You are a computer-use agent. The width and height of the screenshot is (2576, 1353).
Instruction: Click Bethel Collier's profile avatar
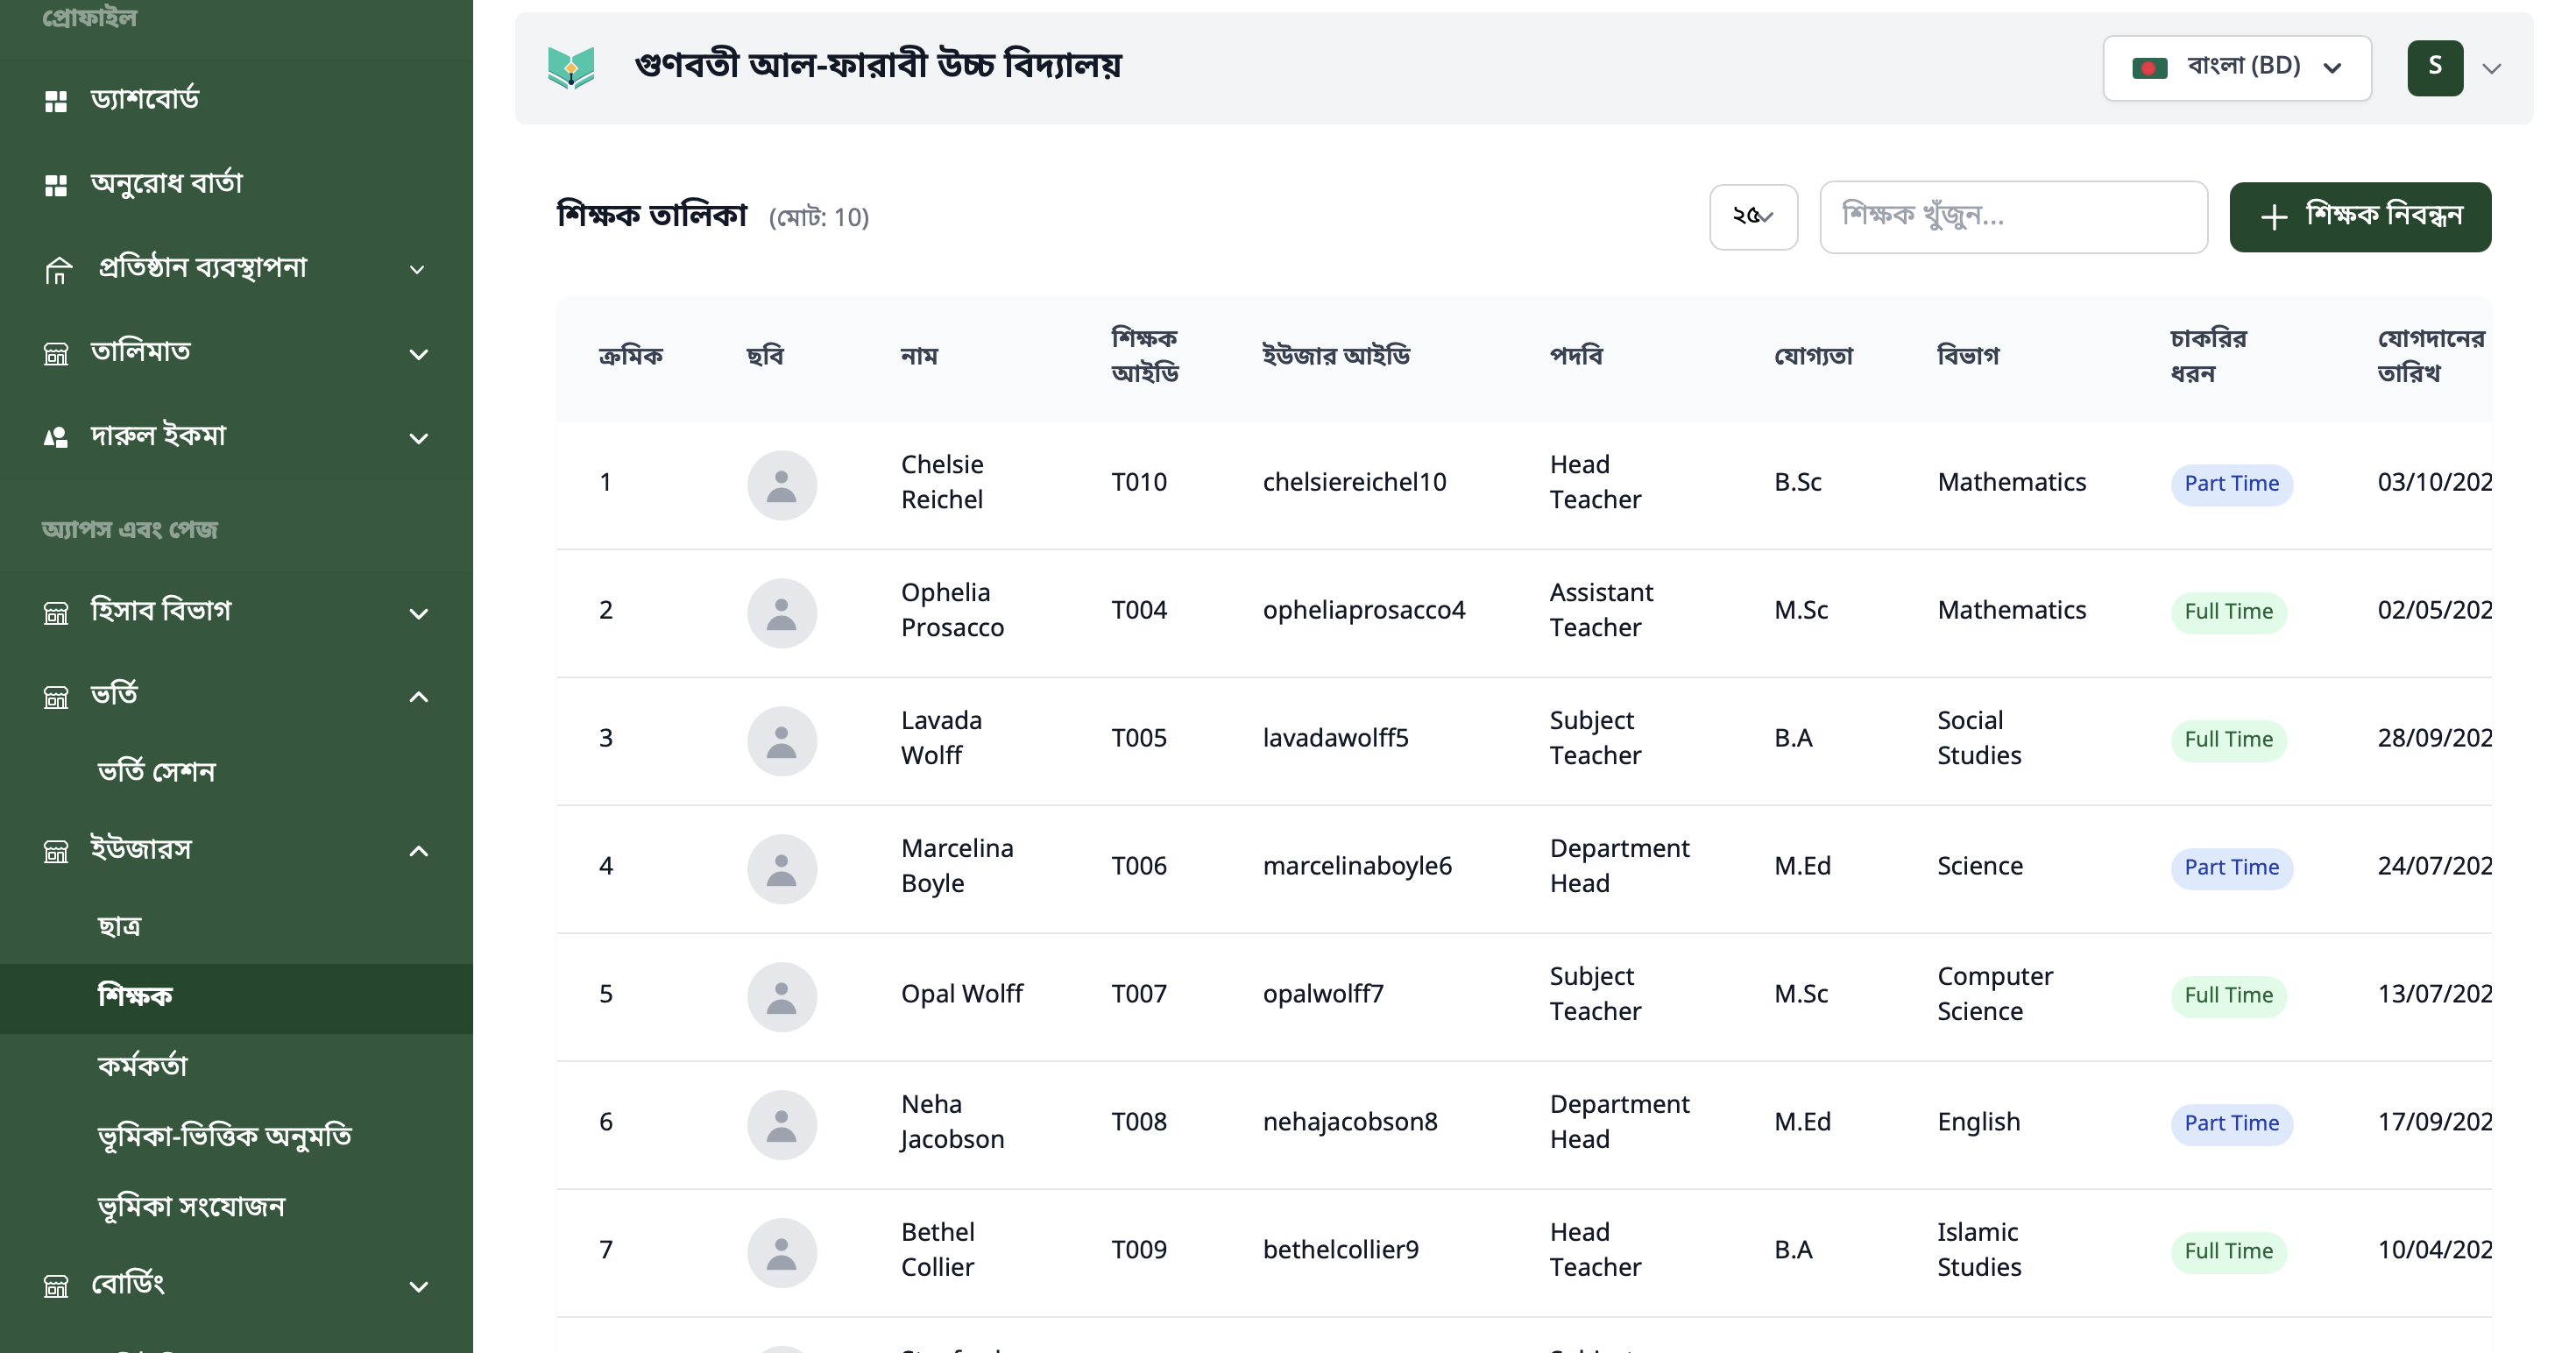pos(782,1253)
